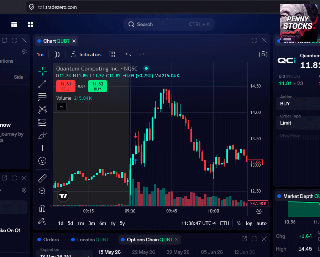The height and width of the screenshot is (257, 320).
Task: Switch to the Orders tab
Action: (48, 240)
